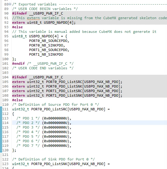Click line number 104 in the gutter

[5, 77]
